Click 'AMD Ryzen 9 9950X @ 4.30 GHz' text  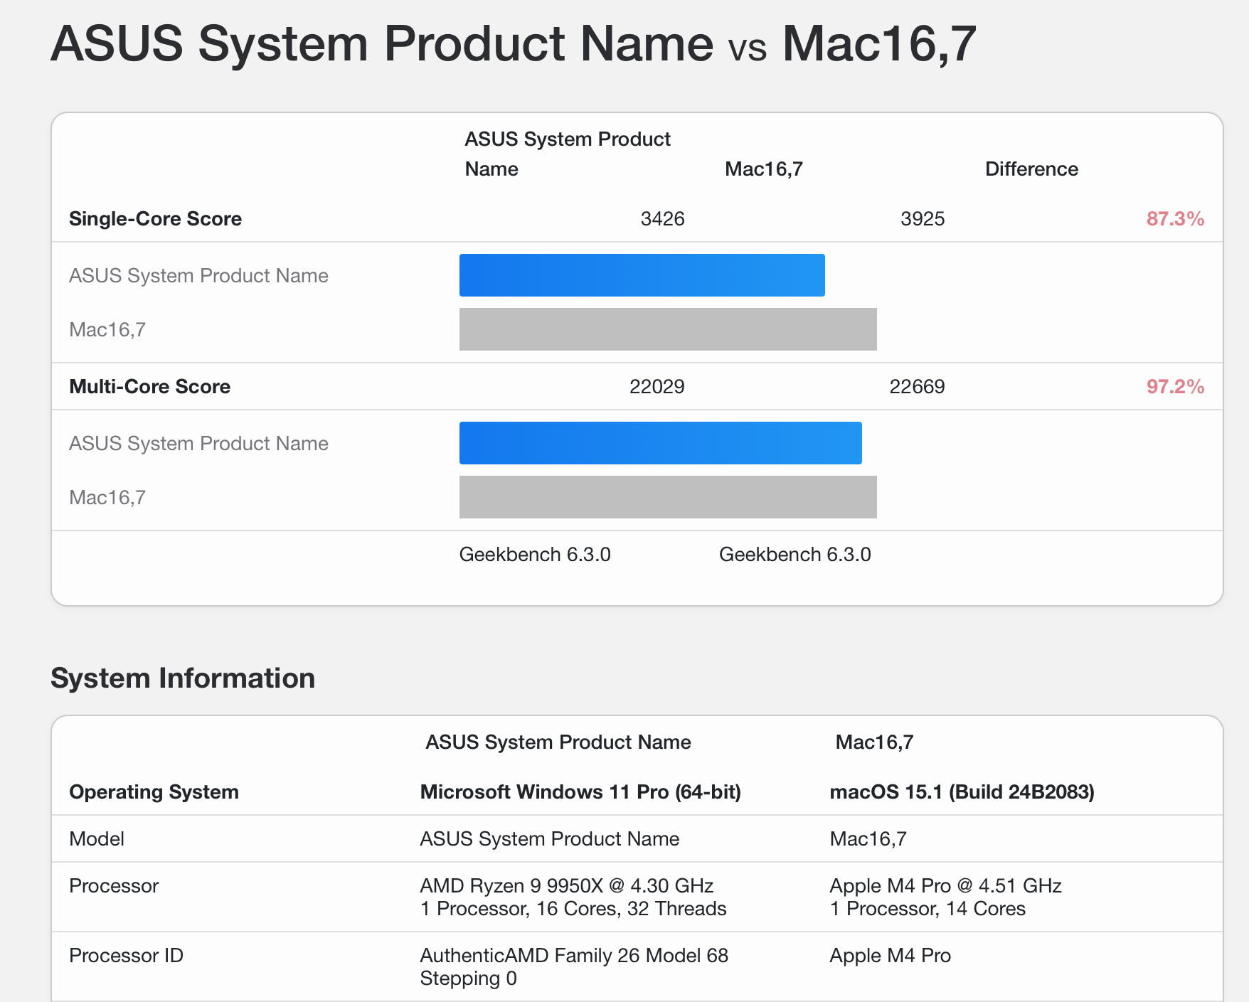tap(567, 885)
